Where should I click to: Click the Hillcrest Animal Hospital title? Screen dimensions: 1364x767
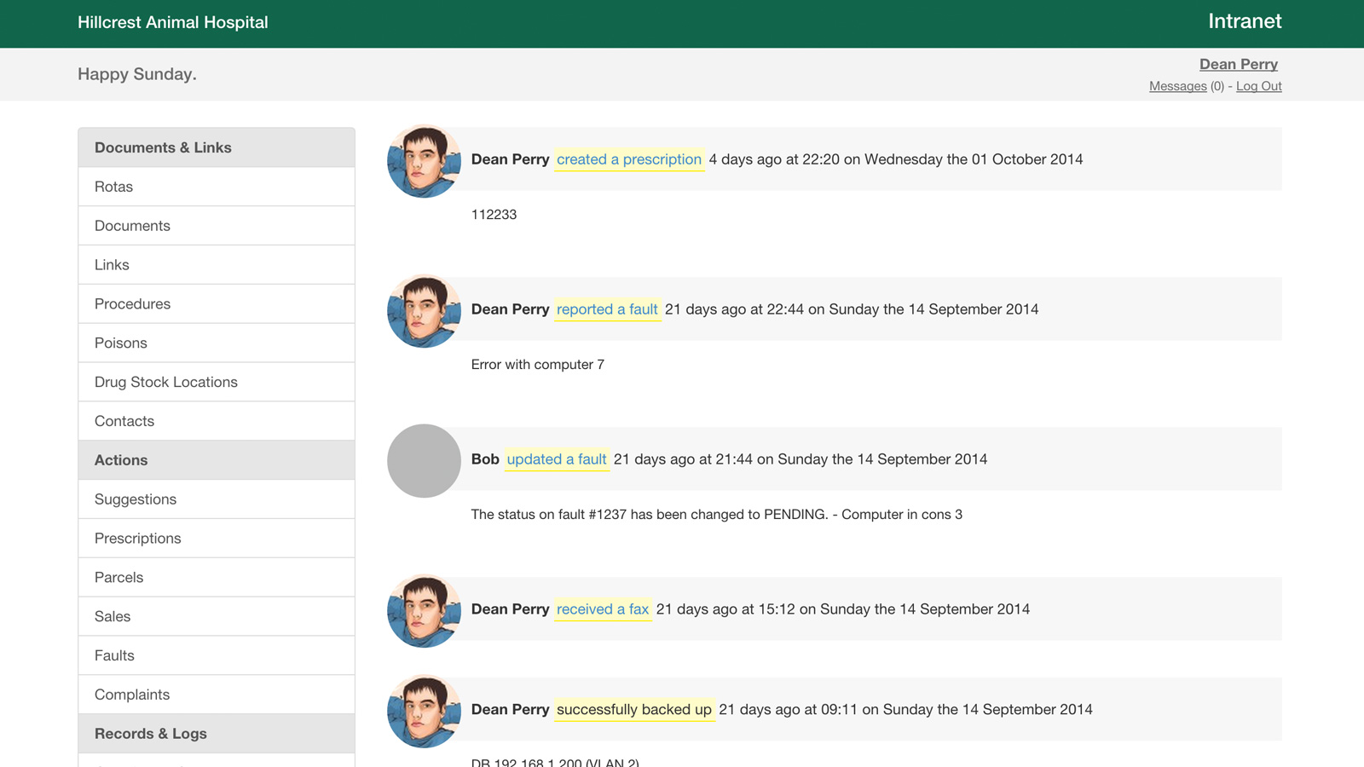pos(173,23)
